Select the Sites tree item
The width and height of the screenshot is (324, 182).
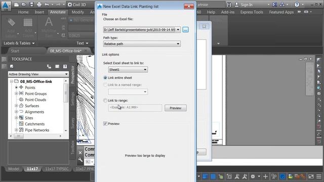(x=29, y=118)
